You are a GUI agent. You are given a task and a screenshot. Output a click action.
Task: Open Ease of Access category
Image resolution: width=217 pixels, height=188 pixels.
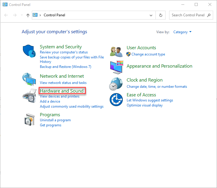pyautogui.click(x=141, y=95)
